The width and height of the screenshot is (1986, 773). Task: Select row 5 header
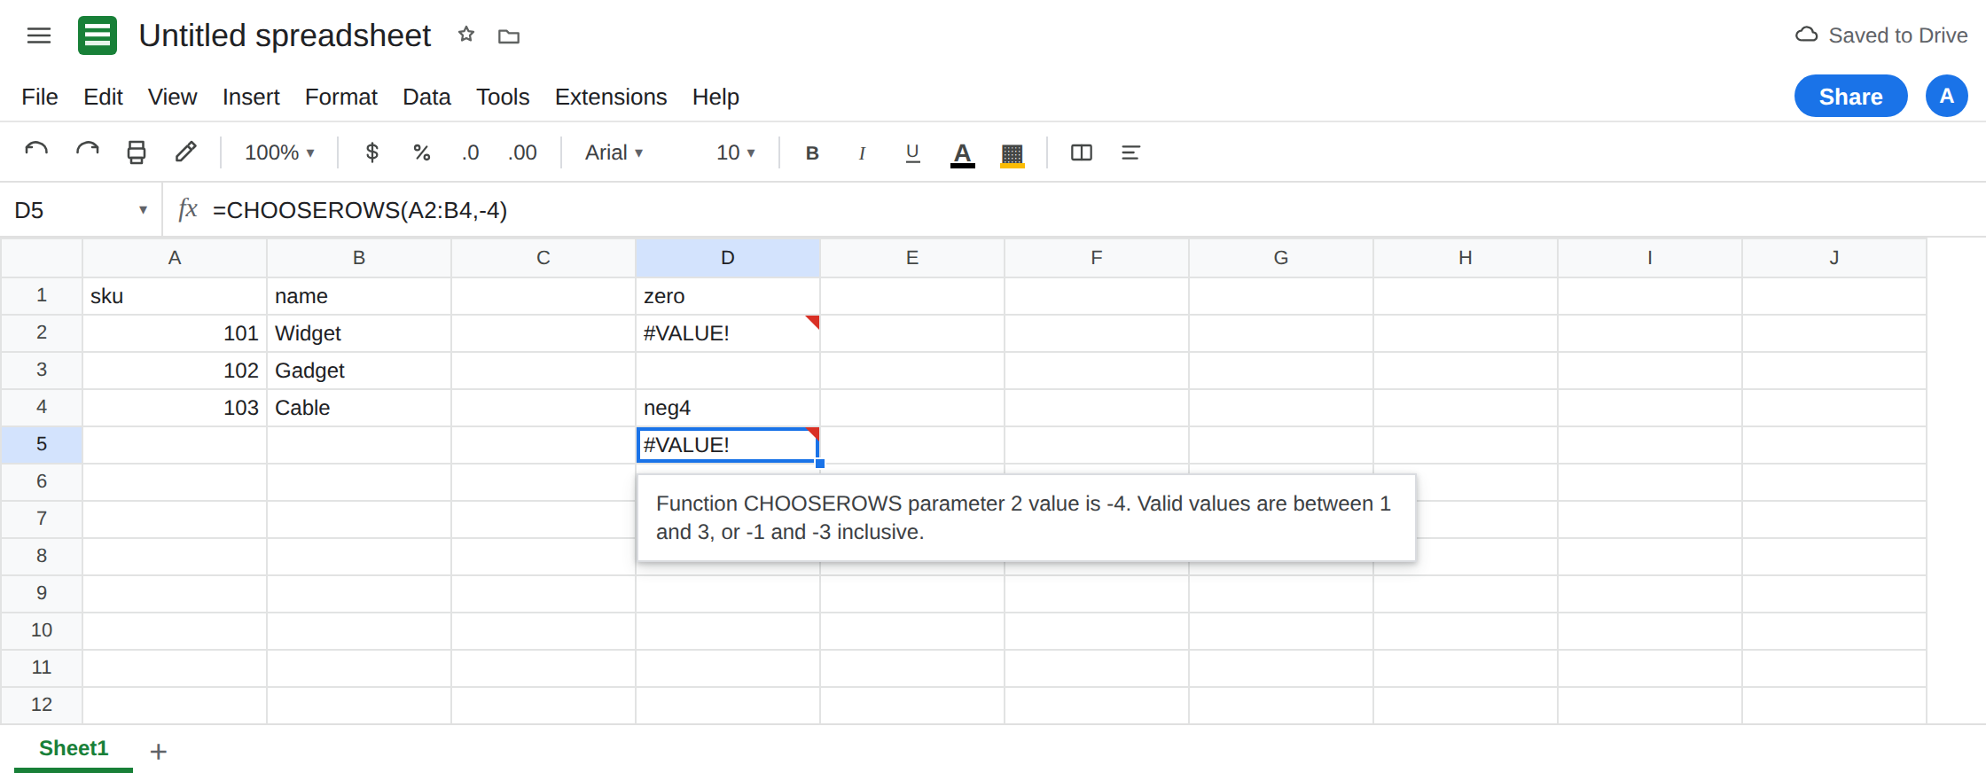(42, 444)
